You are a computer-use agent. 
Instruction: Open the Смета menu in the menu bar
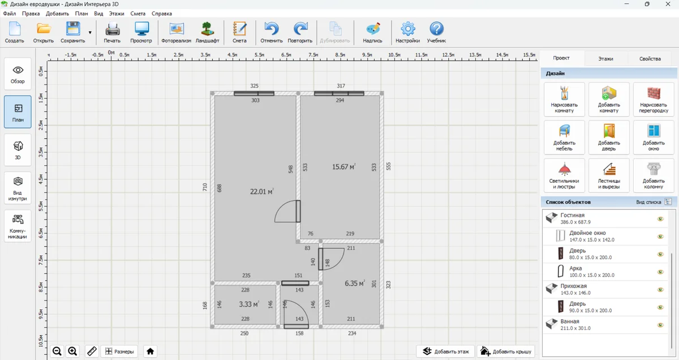pos(138,13)
